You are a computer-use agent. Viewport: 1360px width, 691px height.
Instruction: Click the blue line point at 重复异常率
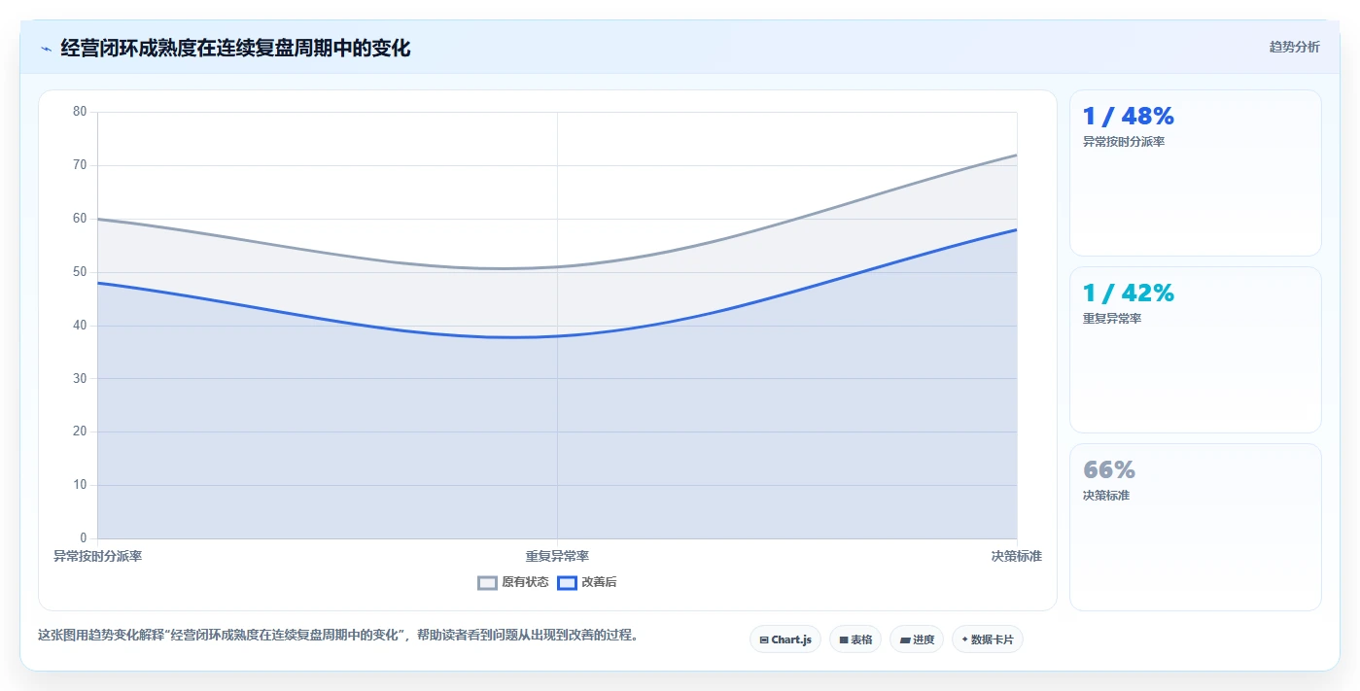click(x=557, y=336)
